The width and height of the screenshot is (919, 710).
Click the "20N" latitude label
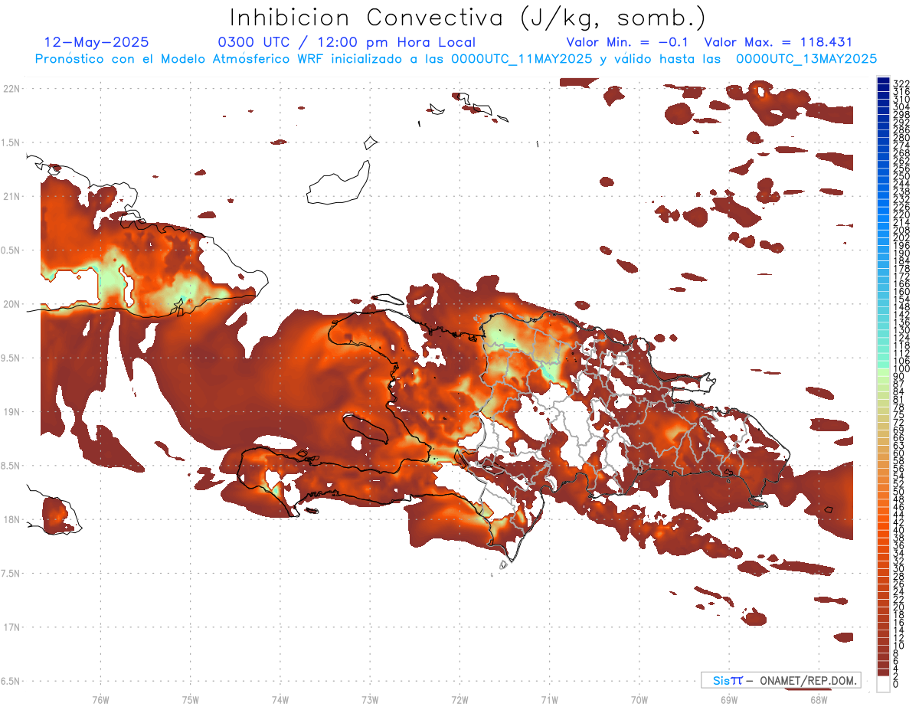(x=11, y=304)
